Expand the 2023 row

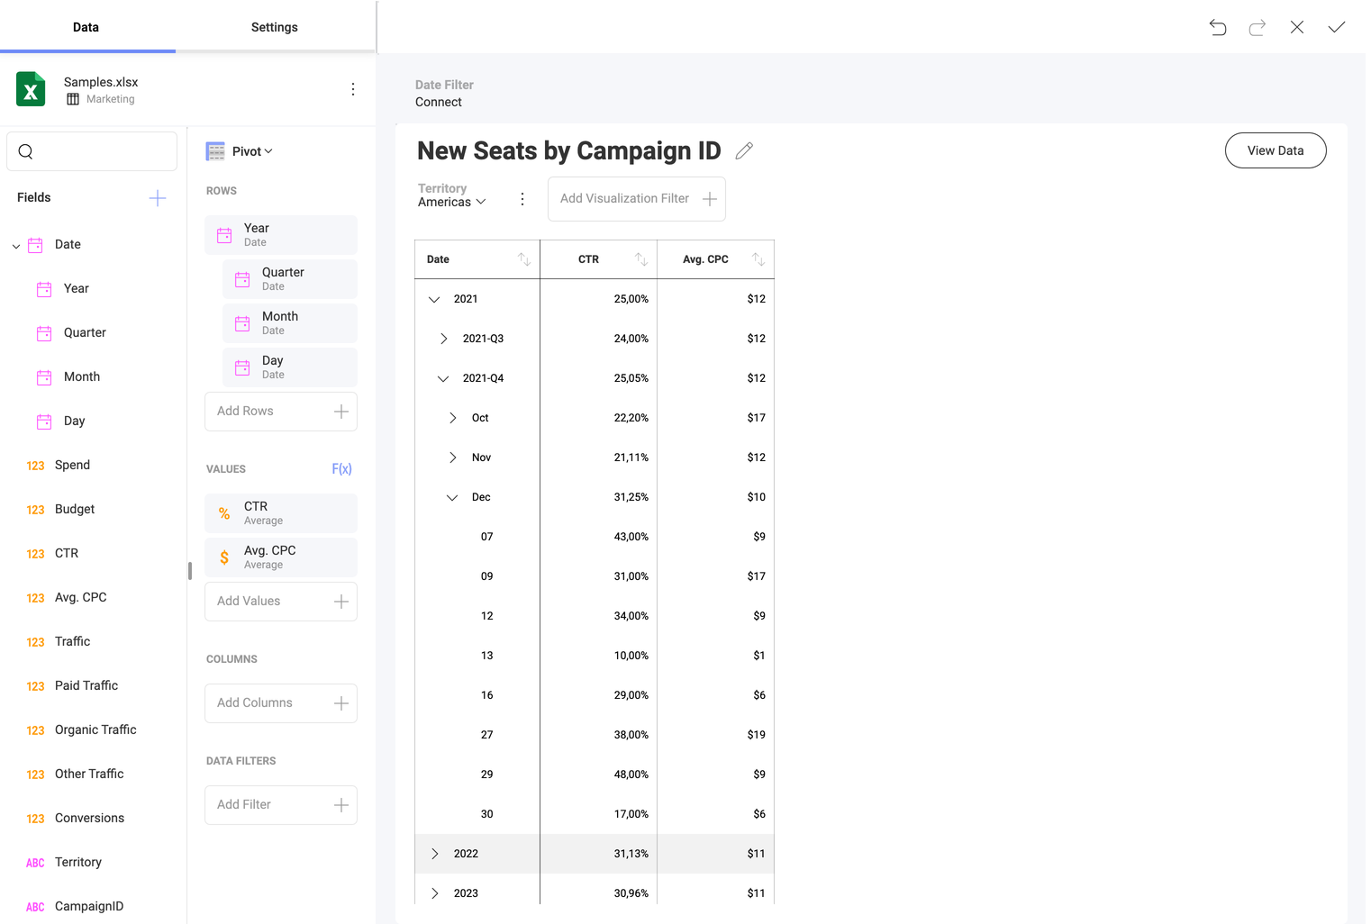point(434,893)
